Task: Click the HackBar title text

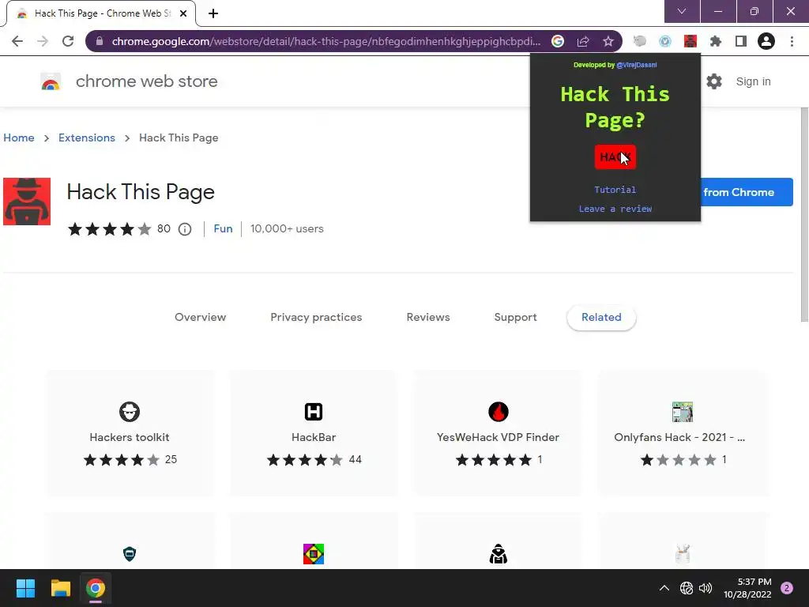Action: 314,437
